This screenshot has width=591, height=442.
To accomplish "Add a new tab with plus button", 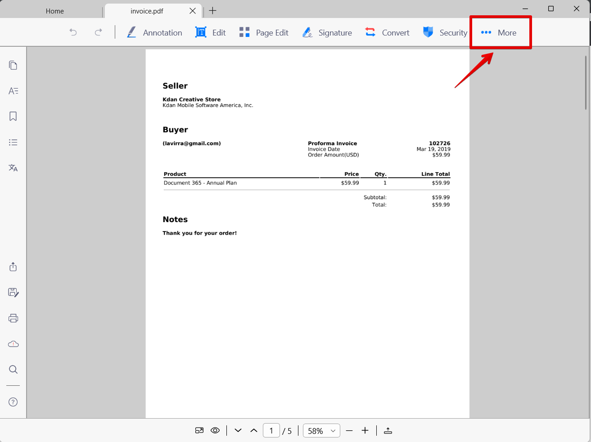I will [213, 11].
